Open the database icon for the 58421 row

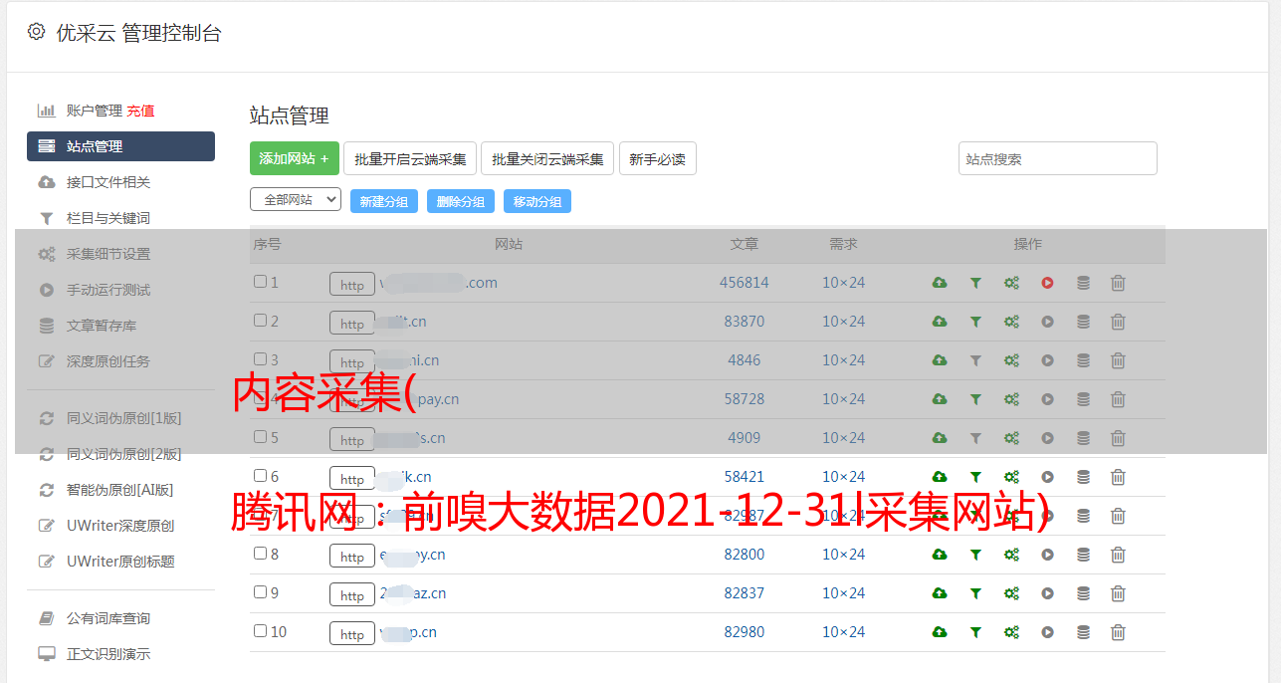[x=1083, y=477]
